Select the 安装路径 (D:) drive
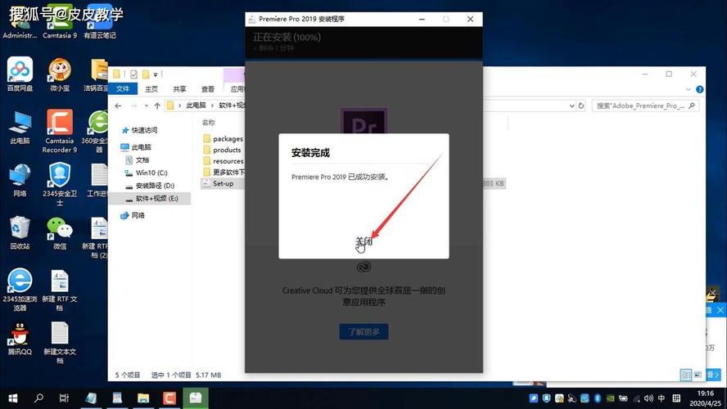Viewport: 727px width, 409px height. tap(150, 186)
